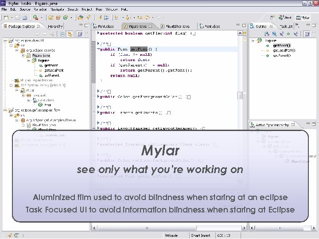
Task: Open the Window menu
Action: [112, 9]
